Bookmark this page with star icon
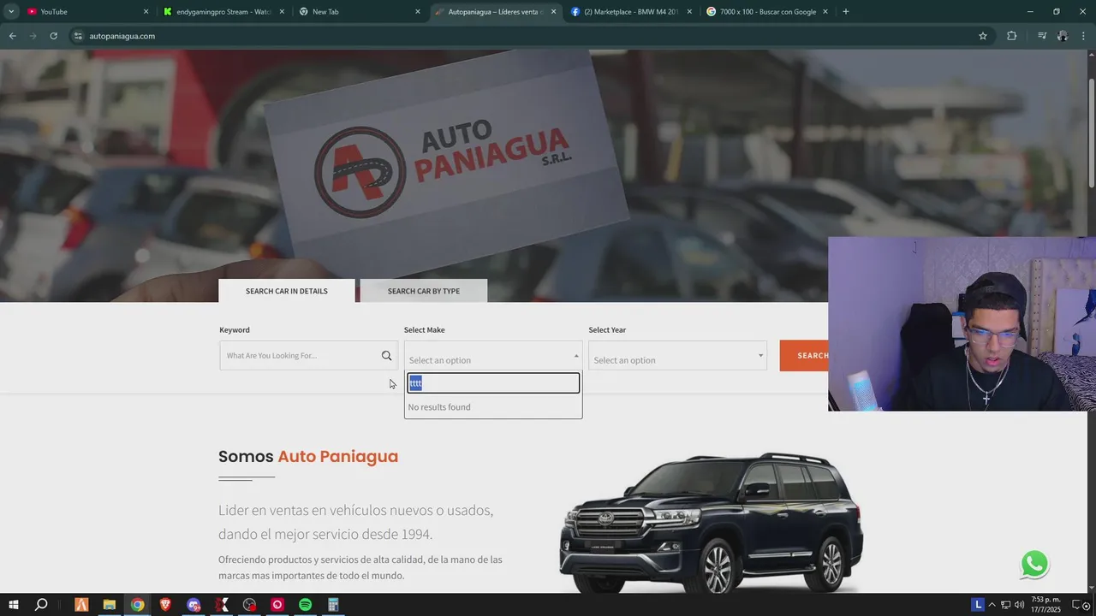1096x616 pixels. click(x=983, y=36)
